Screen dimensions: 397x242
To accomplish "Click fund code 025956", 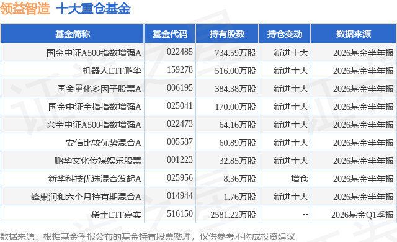I will point(180,177).
